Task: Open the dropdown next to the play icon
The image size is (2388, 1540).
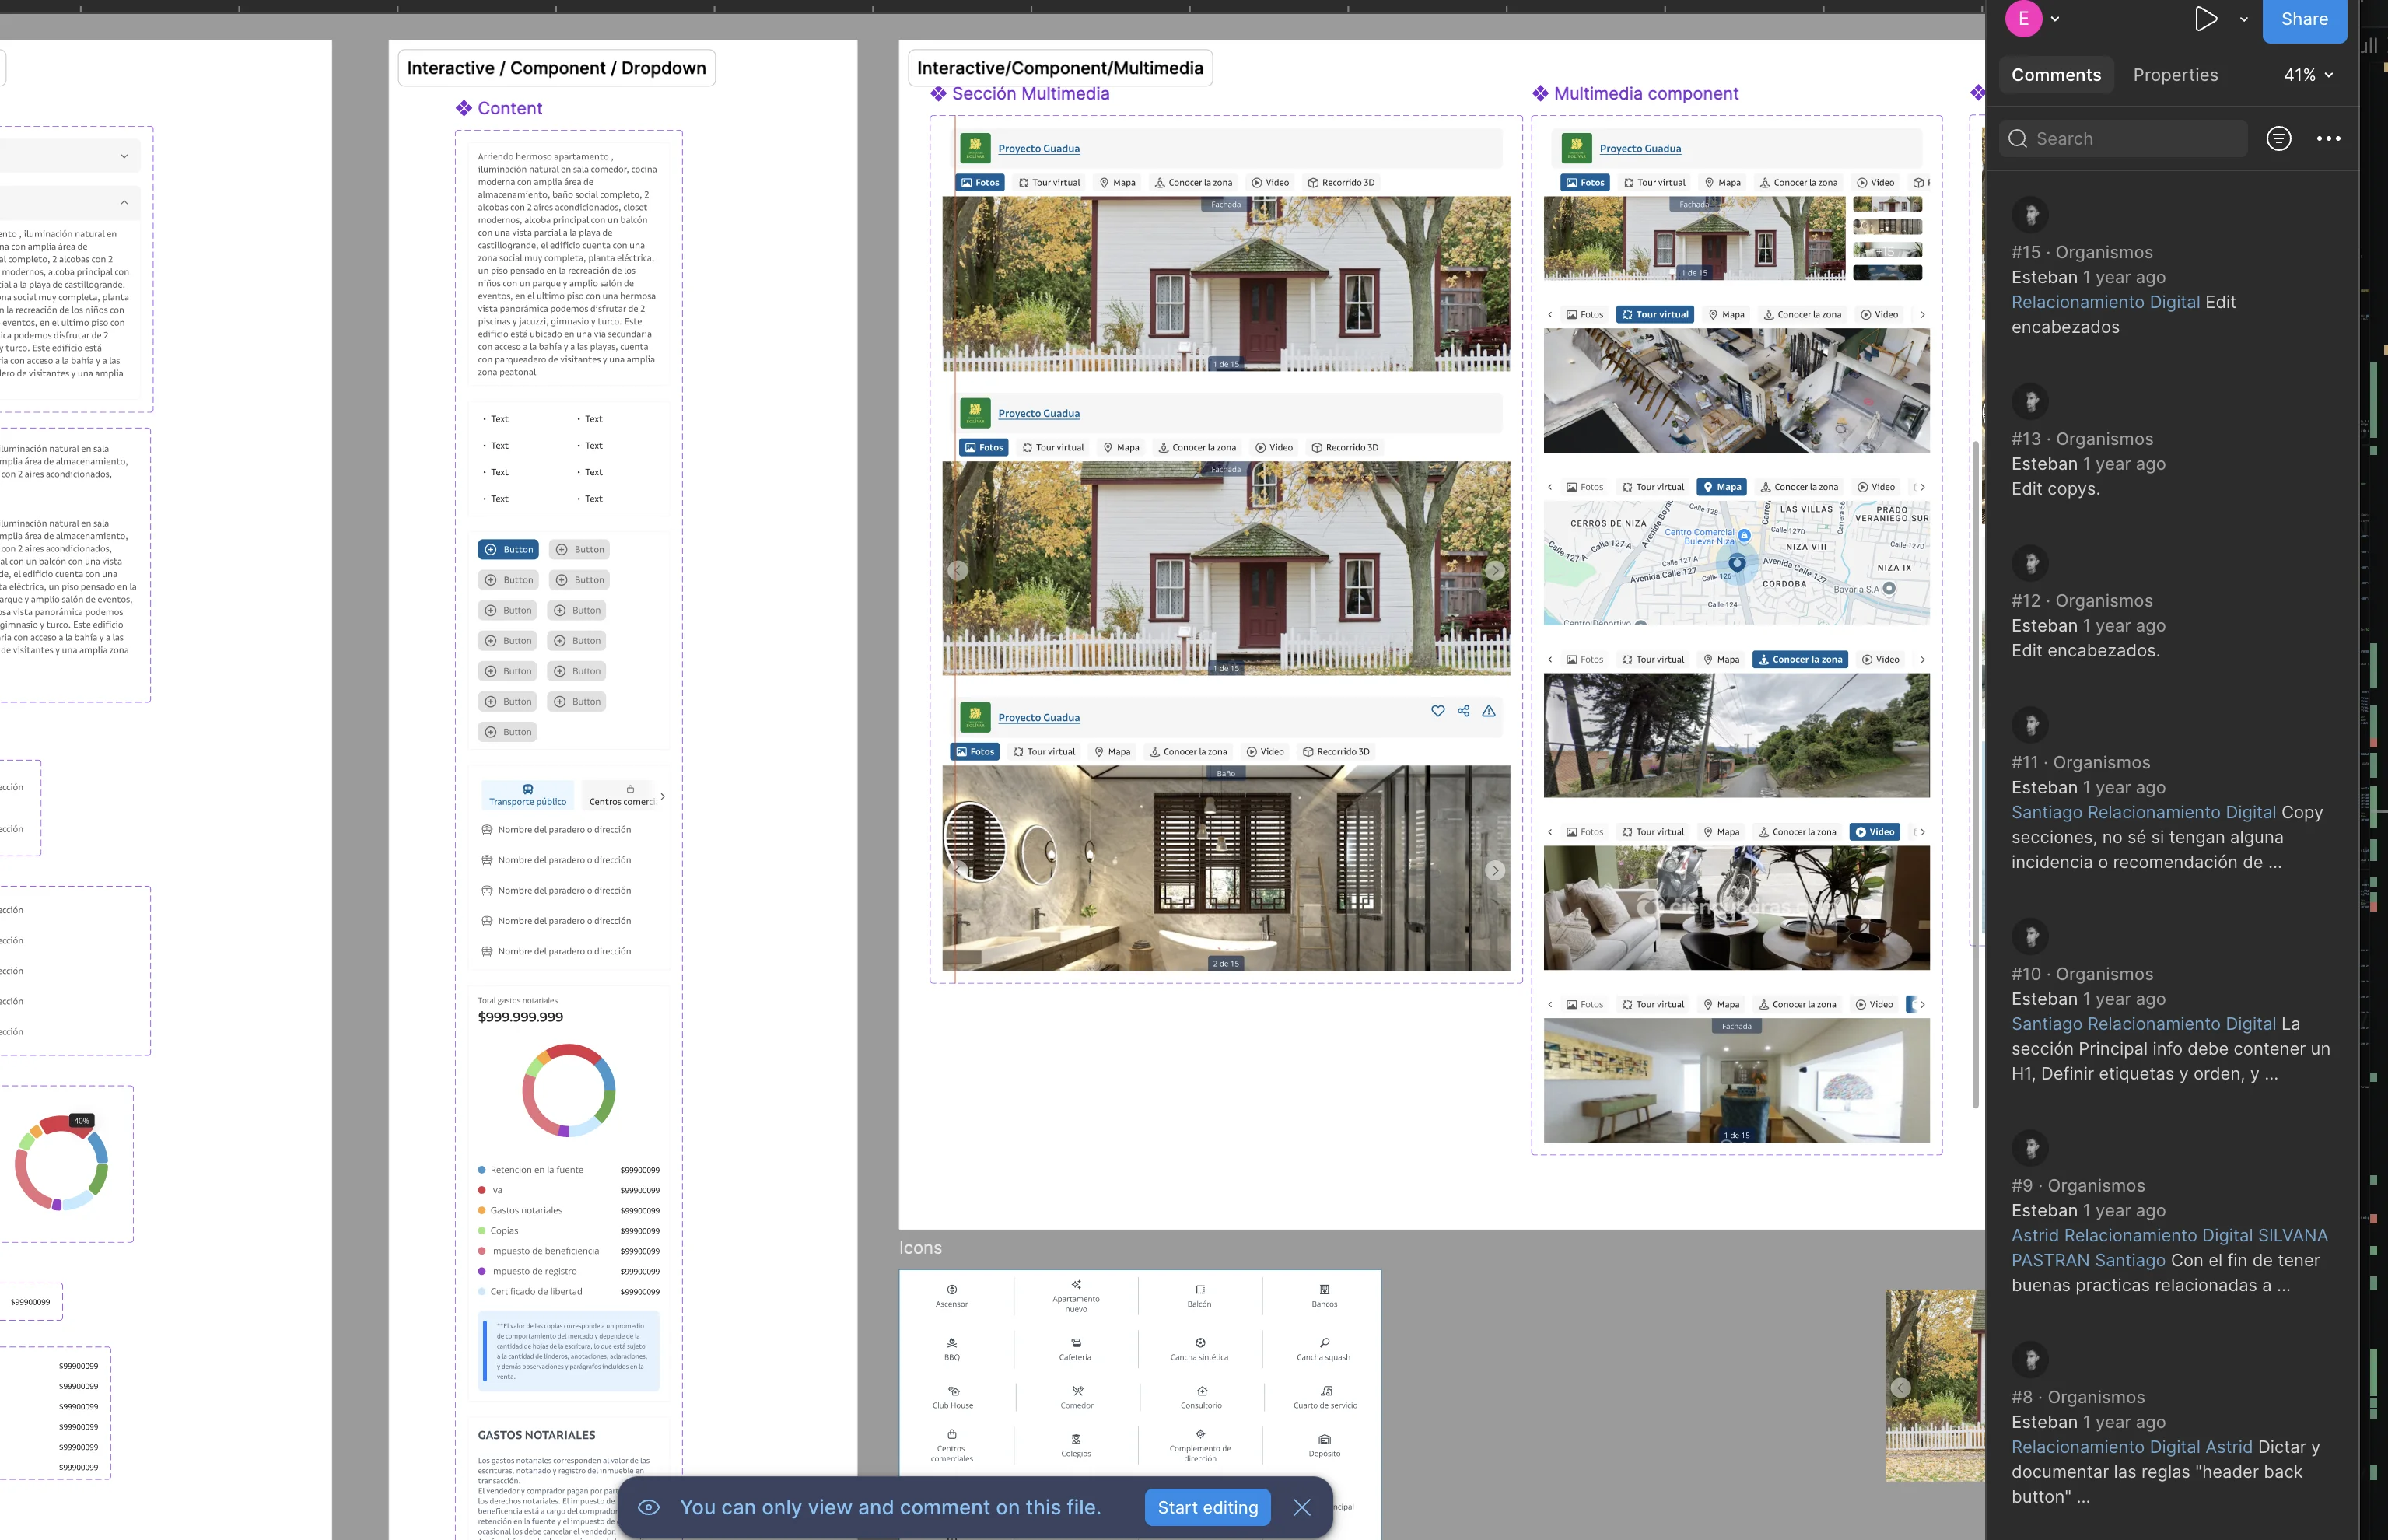Action: 2244,19
